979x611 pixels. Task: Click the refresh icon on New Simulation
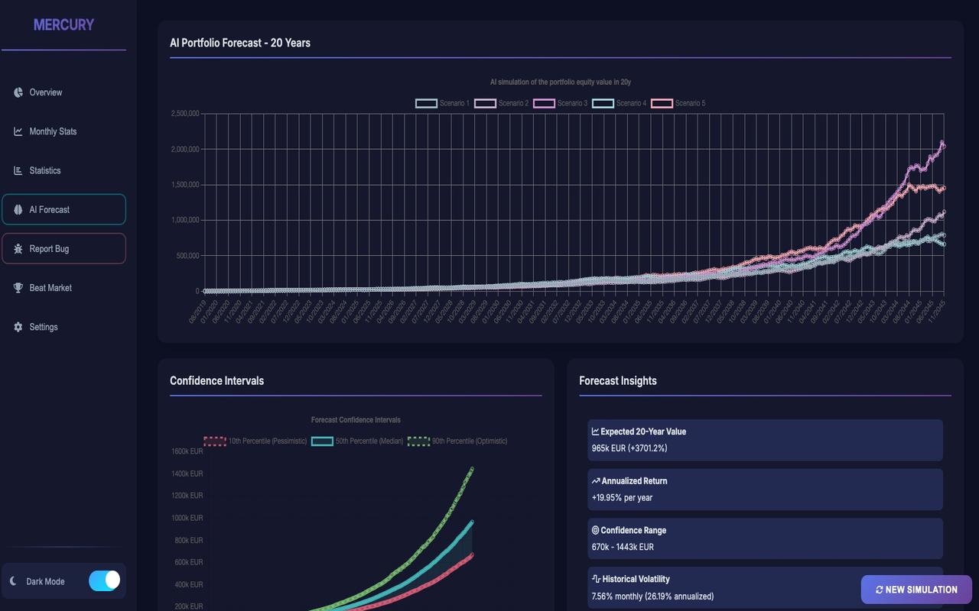(880, 590)
